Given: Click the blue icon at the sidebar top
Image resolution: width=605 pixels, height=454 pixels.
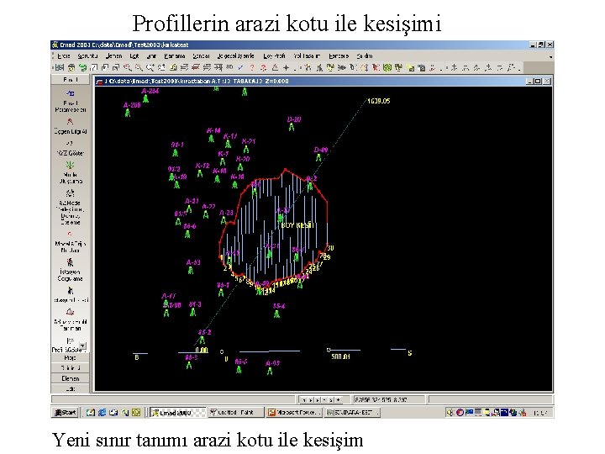Looking at the screenshot, I should 70,93.
